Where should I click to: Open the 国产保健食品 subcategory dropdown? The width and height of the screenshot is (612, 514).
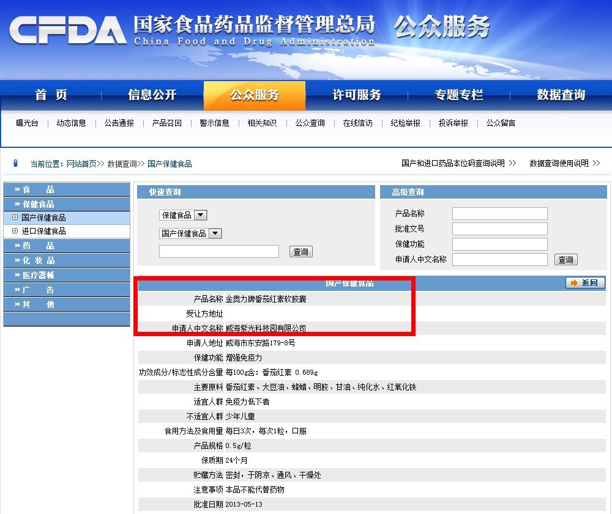pos(215,233)
